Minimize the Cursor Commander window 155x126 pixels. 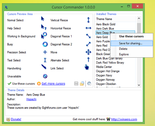click(x=122, y=6)
